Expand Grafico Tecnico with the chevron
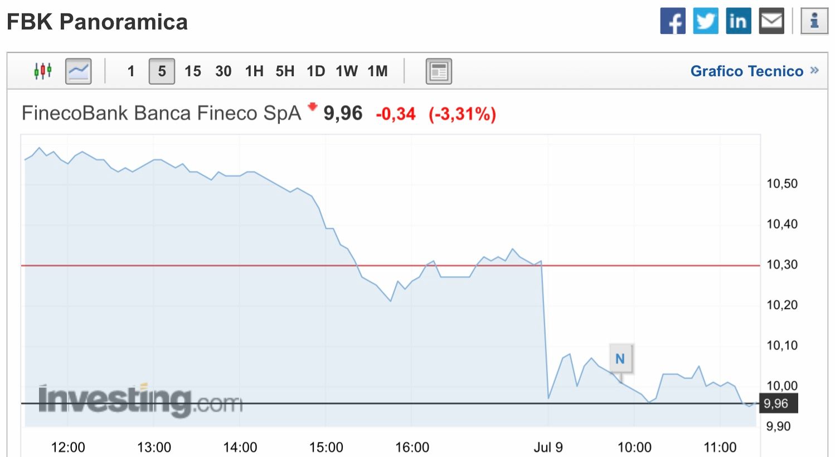 815,71
